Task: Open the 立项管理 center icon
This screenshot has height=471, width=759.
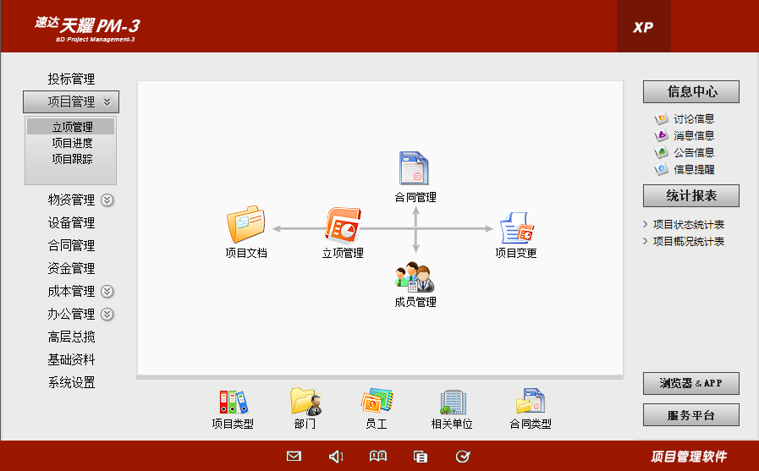Action: click(343, 226)
